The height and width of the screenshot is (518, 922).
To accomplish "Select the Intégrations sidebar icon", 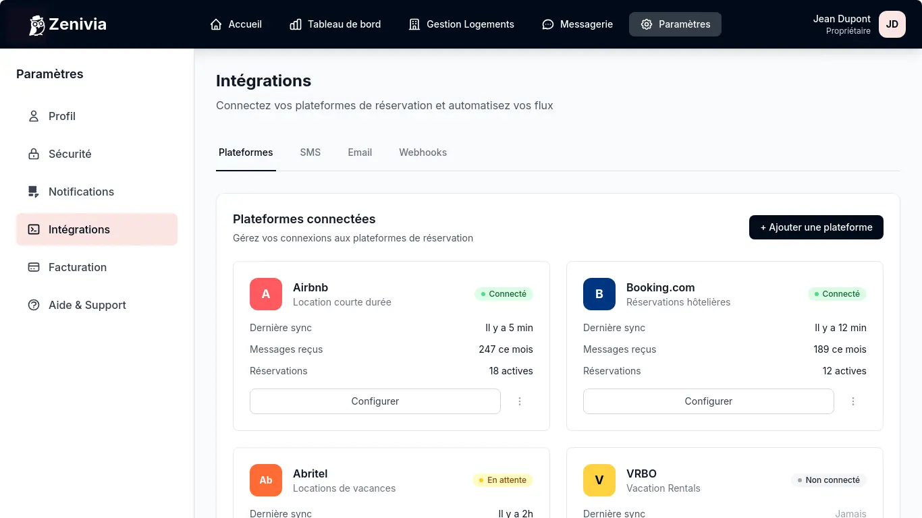I will pos(33,229).
